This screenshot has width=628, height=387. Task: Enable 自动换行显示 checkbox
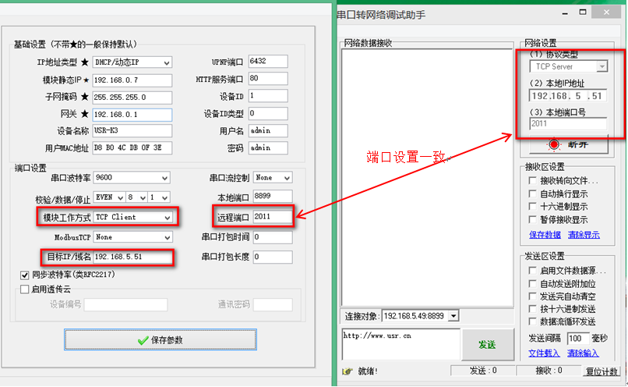point(533,193)
